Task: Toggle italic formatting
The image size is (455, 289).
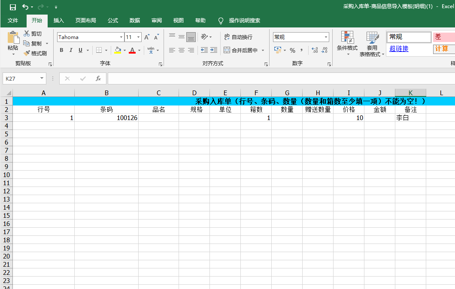Action: (x=71, y=50)
